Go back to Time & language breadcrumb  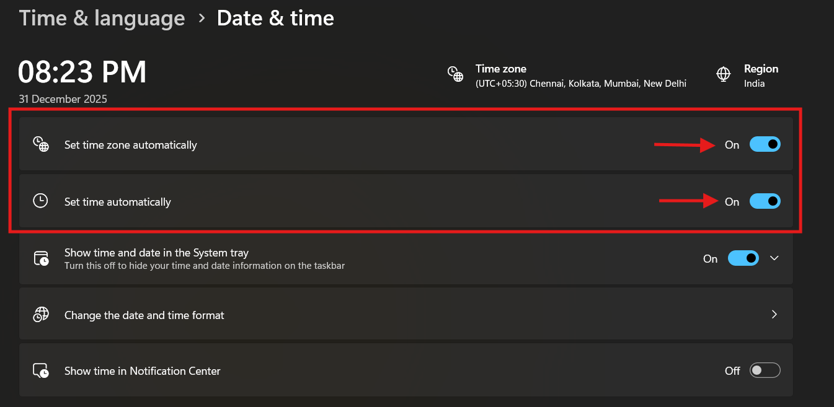click(102, 18)
